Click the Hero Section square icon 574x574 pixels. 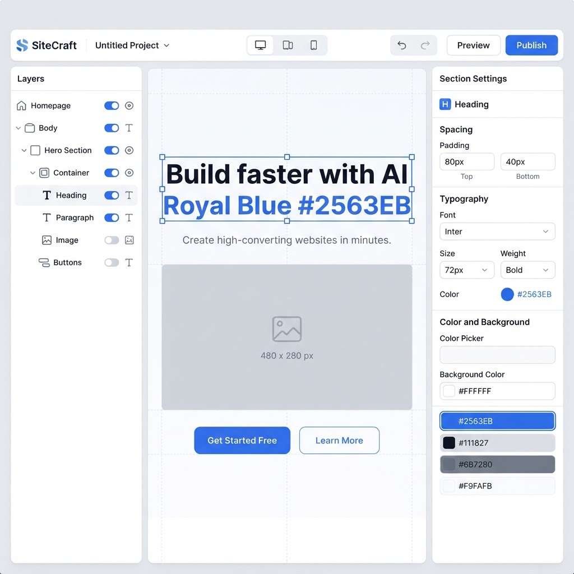(35, 150)
